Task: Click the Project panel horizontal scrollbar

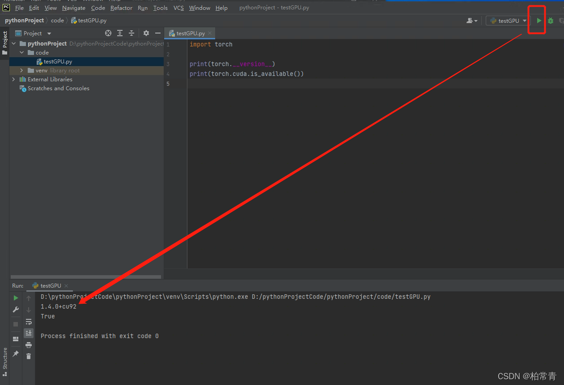Action: [x=85, y=277]
